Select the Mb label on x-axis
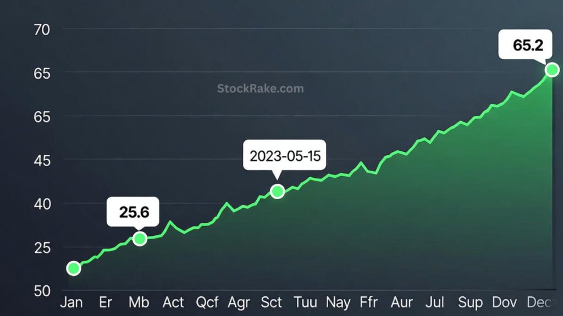 138,302
